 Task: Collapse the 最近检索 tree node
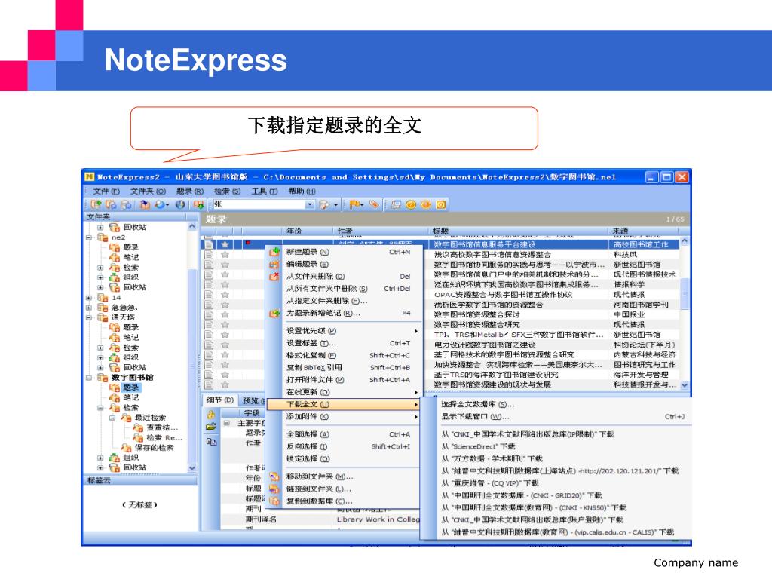tap(112, 418)
